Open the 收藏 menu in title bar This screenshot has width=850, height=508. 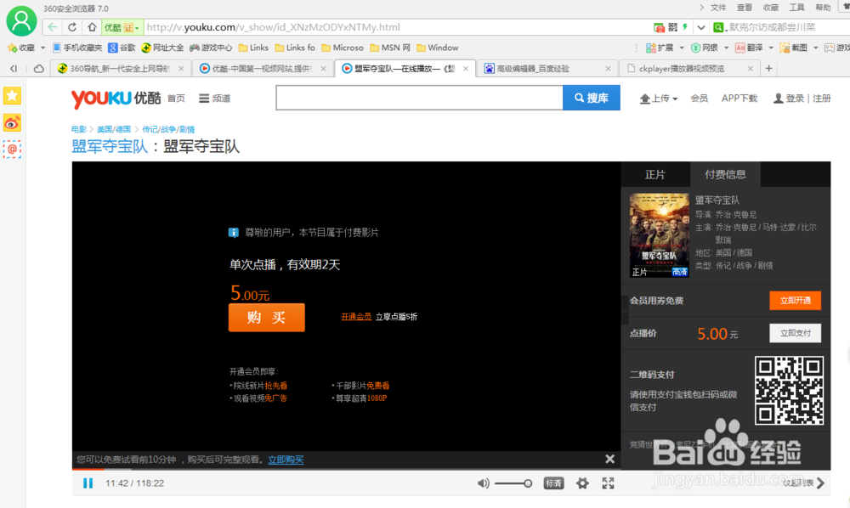point(770,7)
